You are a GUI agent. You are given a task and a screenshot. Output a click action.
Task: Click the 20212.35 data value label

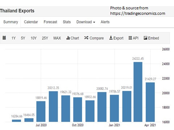(53, 88)
